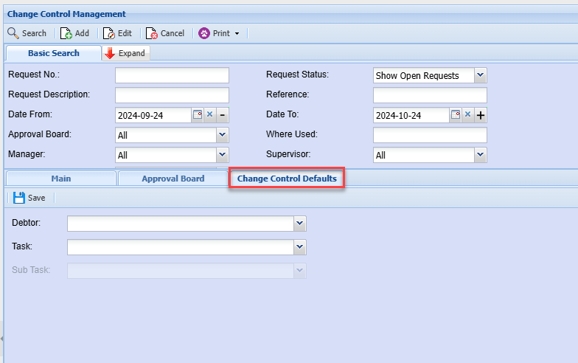Open the Date To calendar picker

[456, 115]
